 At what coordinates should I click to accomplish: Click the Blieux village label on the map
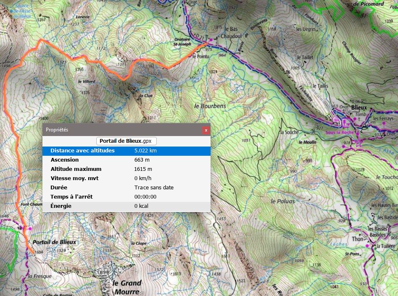tap(358, 107)
